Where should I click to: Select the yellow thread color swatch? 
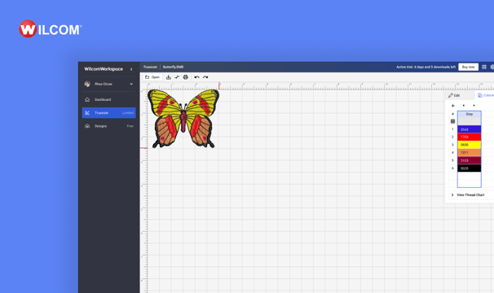[x=469, y=145]
